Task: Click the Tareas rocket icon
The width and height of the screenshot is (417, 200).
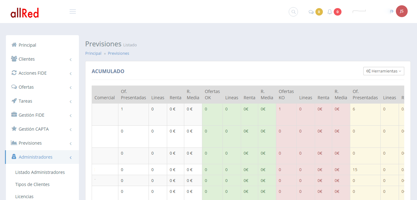Action: [x=14, y=101]
